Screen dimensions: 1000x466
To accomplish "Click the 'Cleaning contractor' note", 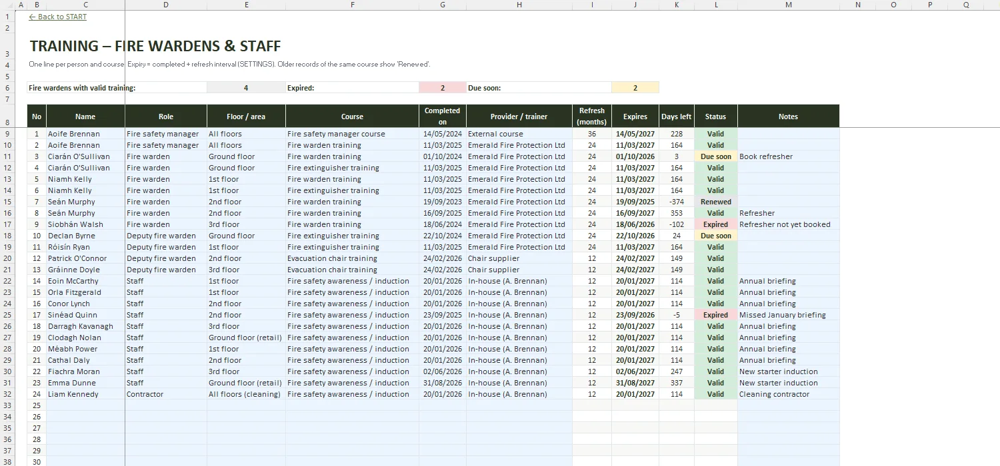I will (x=788, y=394).
